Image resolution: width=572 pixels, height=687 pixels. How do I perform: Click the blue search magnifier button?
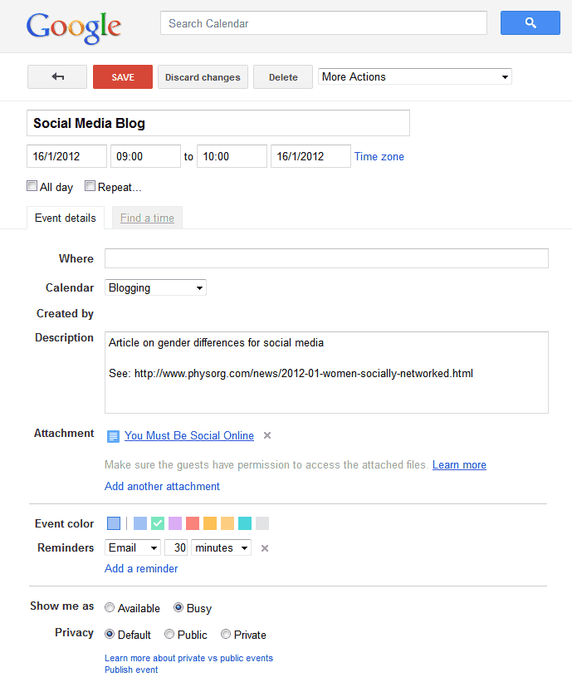click(530, 22)
